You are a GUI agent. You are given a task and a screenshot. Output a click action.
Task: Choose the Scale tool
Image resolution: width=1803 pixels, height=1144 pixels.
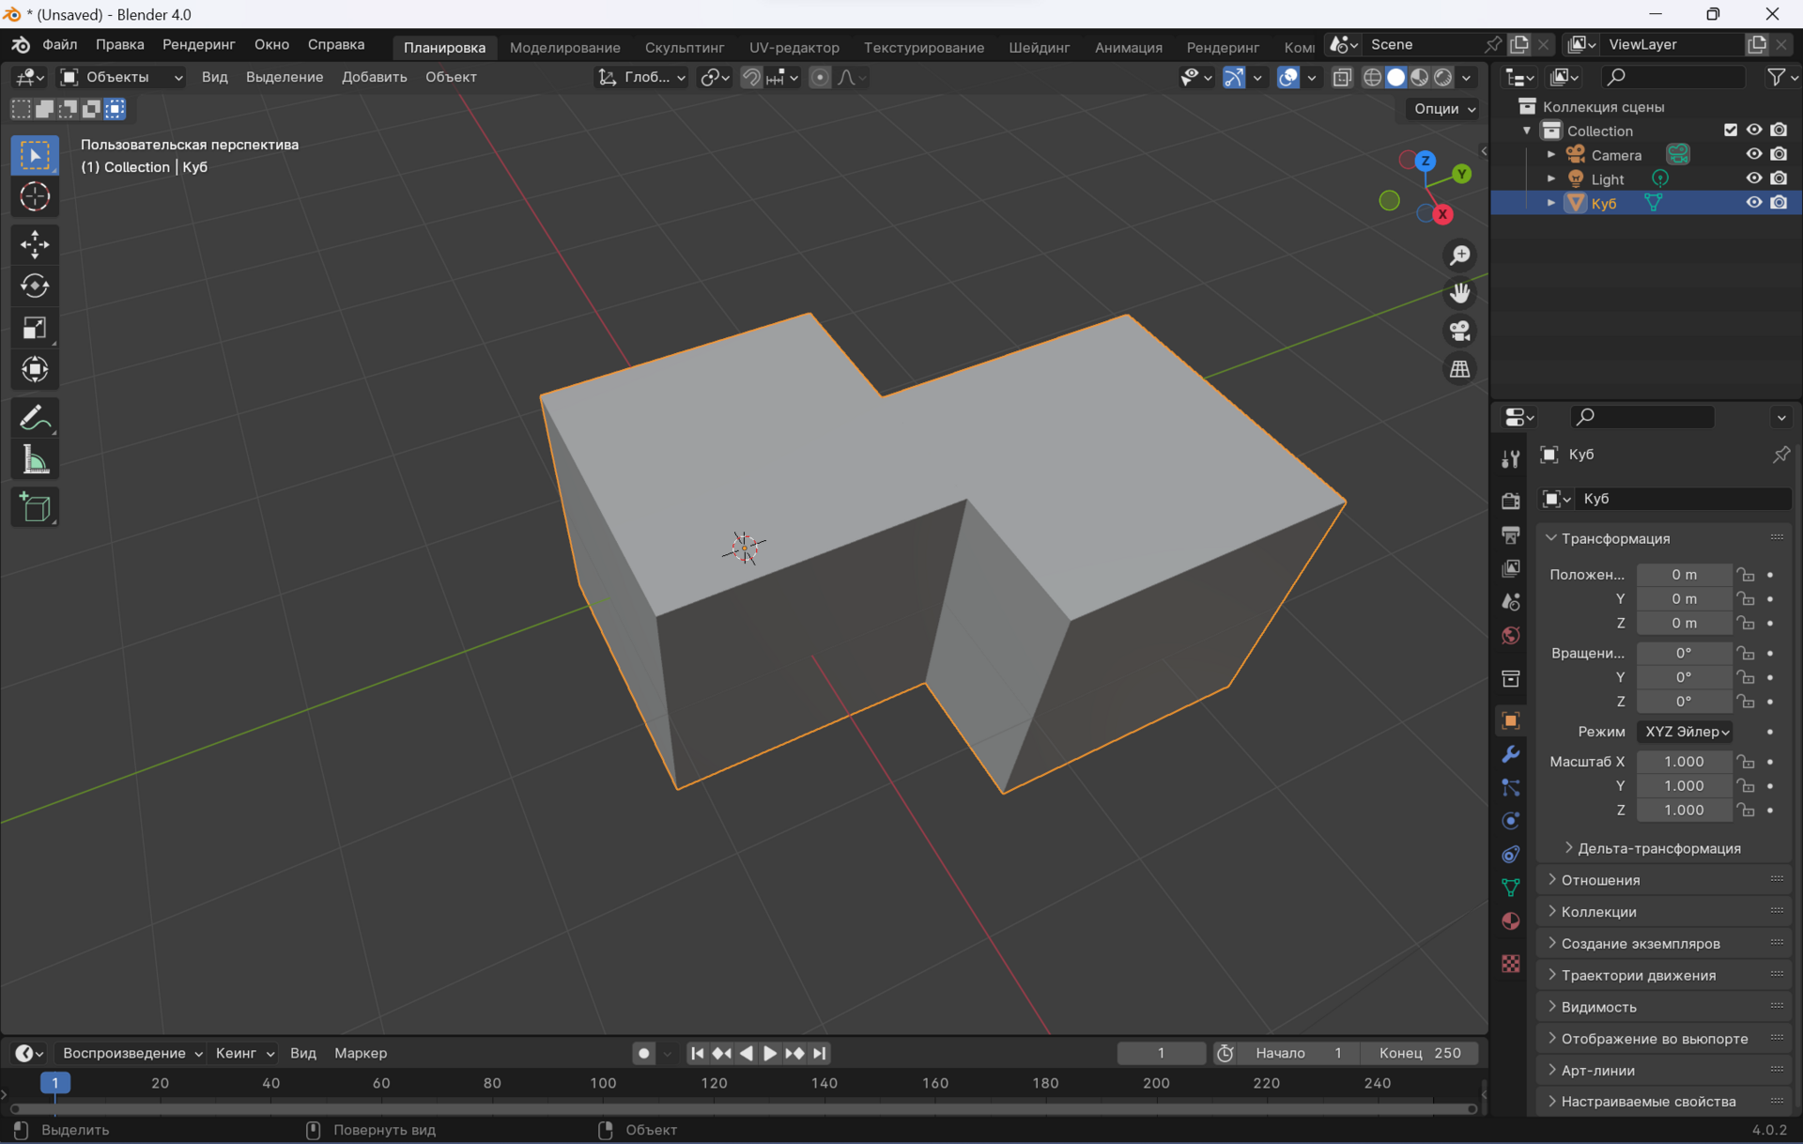click(x=35, y=328)
